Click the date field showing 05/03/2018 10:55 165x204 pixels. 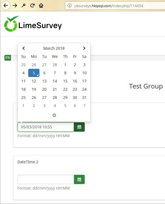point(46,127)
